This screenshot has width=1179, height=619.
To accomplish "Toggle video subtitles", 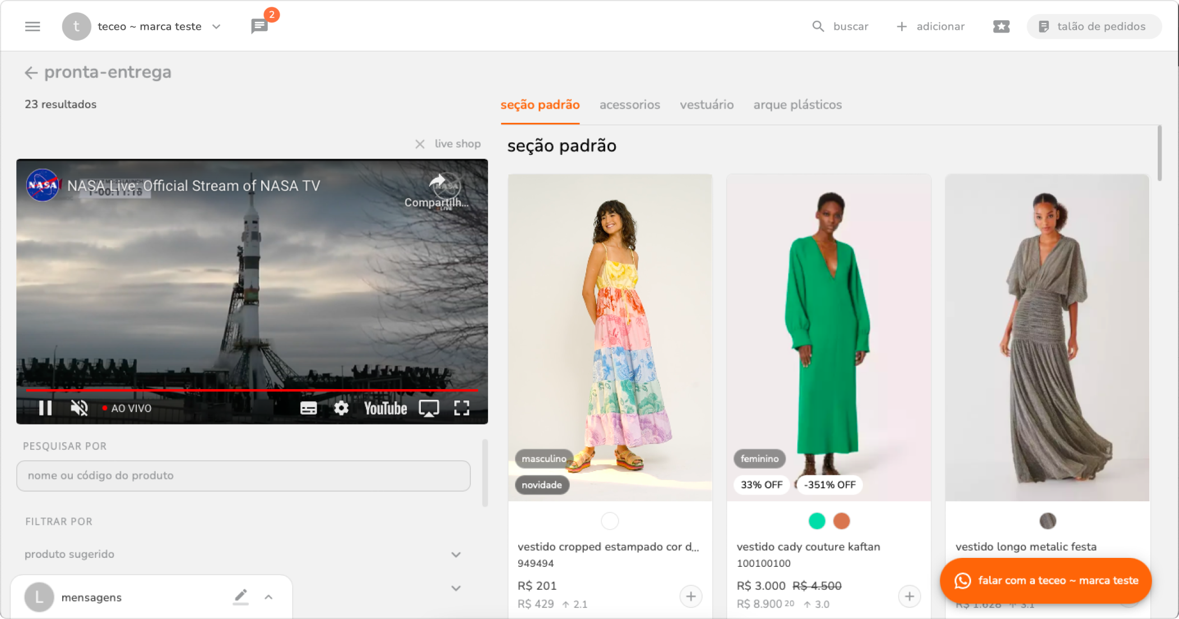I will [308, 408].
